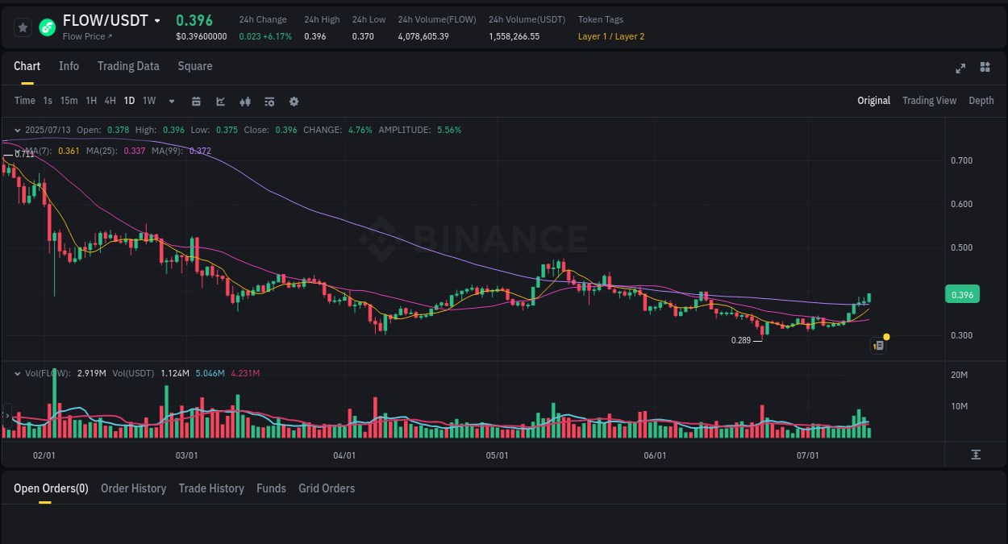This screenshot has height=544, width=1008.
Task: Toggle the favorite star for FLOW/USDT
Action: [23, 27]
